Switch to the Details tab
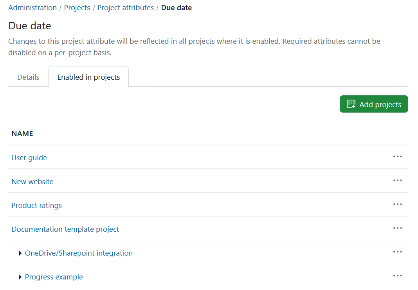Screen dimensions: 418x290 [x=28, y=77]
